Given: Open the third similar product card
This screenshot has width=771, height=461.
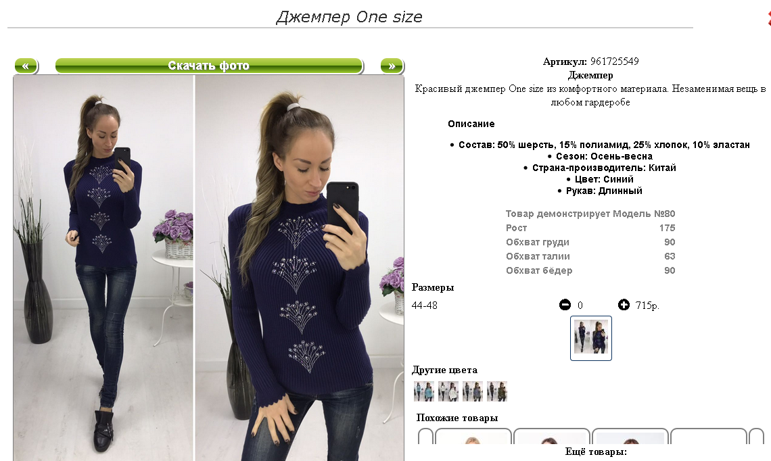Looking at the screenshot, I should [630, 437].
